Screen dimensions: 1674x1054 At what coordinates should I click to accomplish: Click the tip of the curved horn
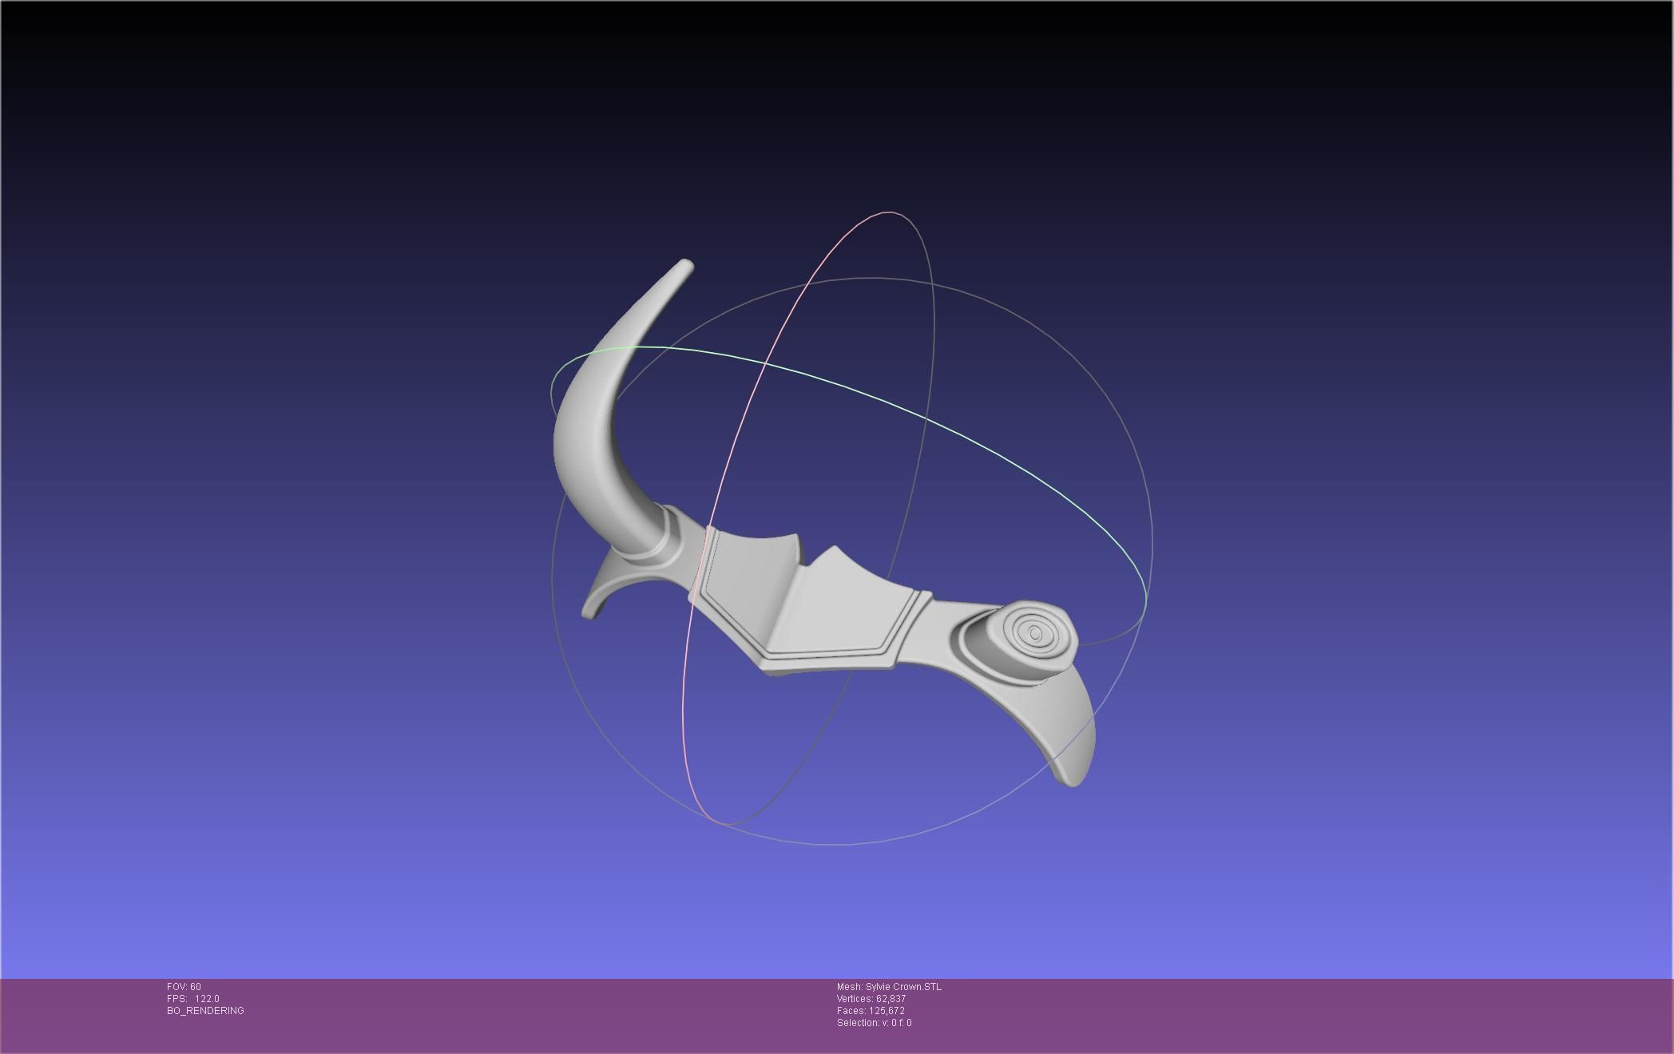[x=684, y=266]
